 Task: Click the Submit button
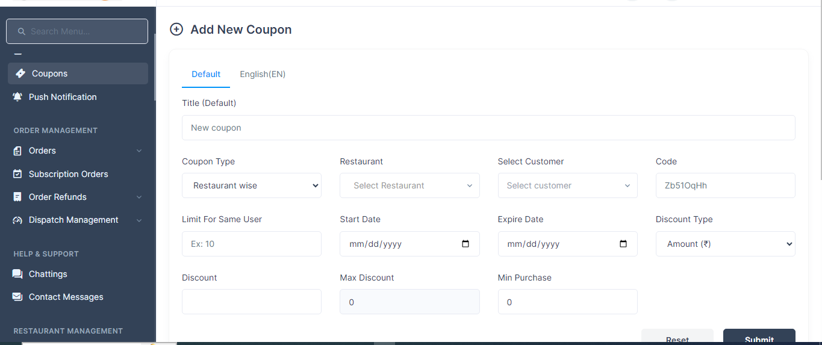(759, 337)
